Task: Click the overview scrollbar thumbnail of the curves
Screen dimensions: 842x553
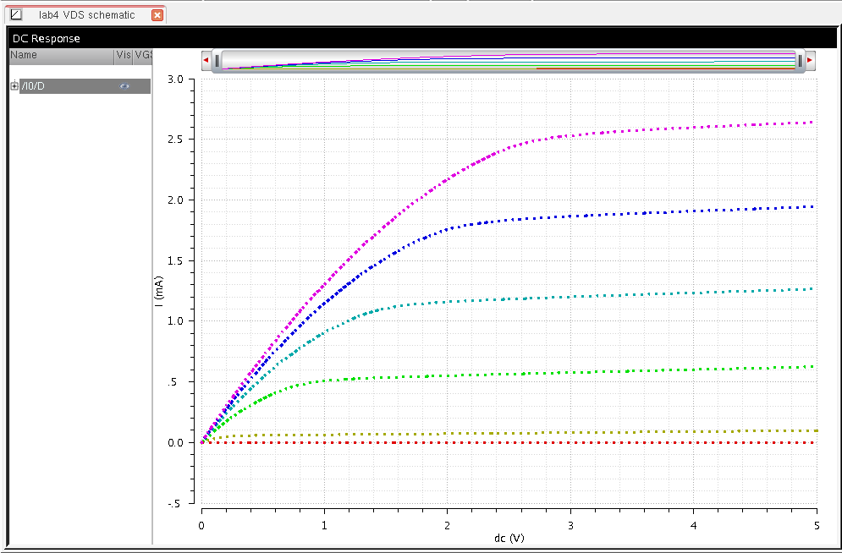Action: (508, 61)
